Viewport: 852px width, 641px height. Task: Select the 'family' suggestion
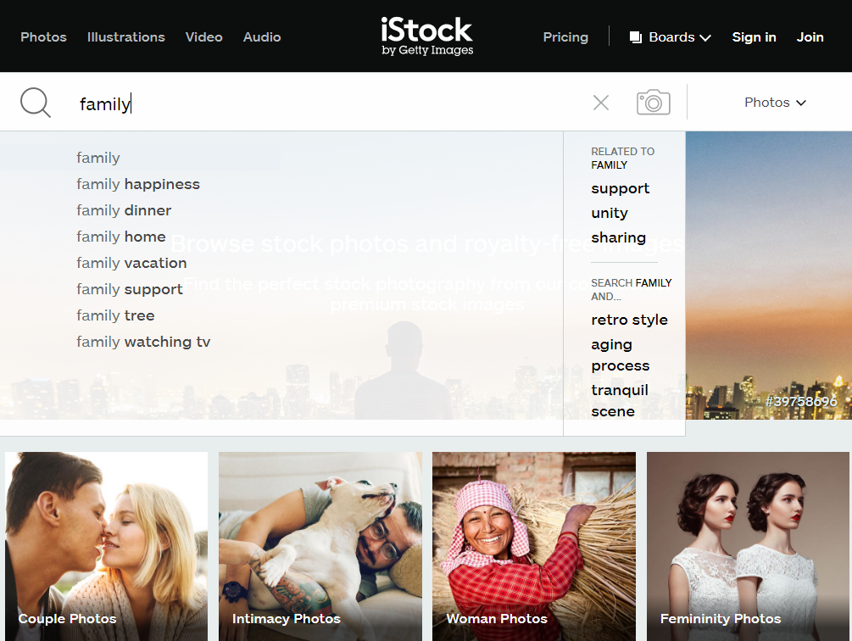pyautogui.click(x=98, y=158)
